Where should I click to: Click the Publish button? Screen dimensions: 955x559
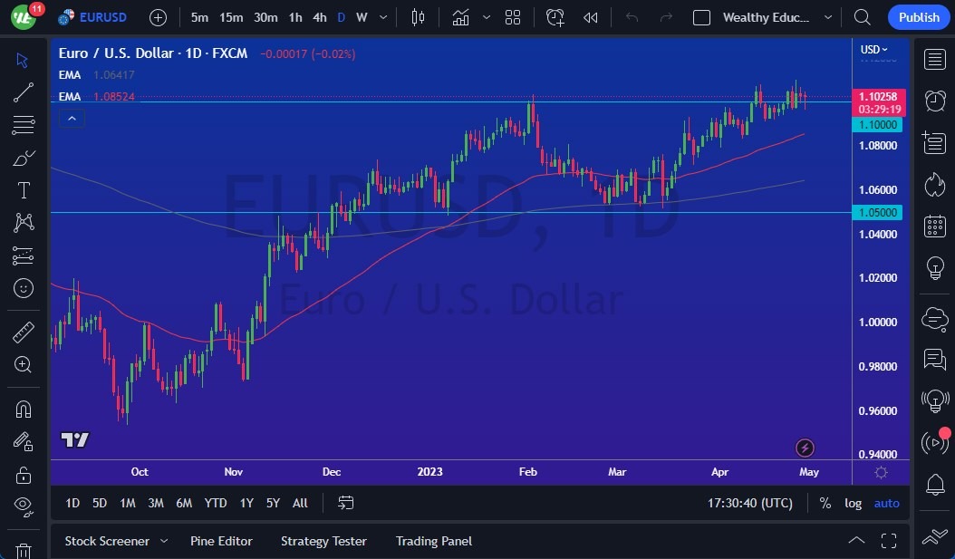919,17
